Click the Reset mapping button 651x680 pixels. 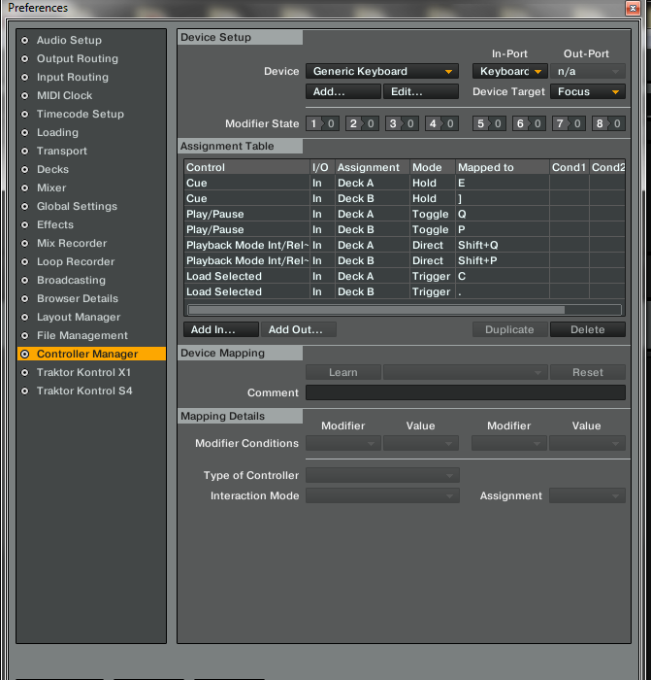(x=587, y=372)
